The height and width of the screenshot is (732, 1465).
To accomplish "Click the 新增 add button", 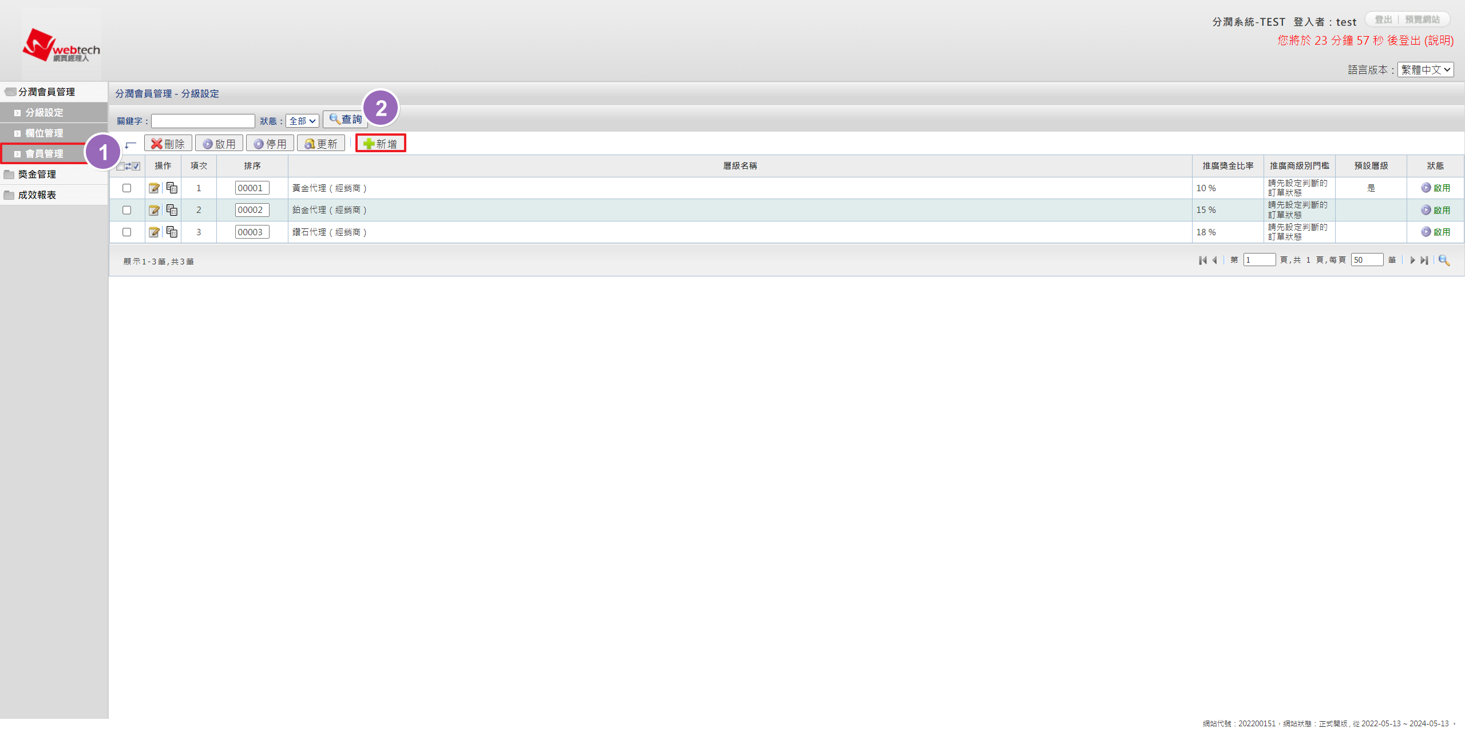I will tap(381, 144).
